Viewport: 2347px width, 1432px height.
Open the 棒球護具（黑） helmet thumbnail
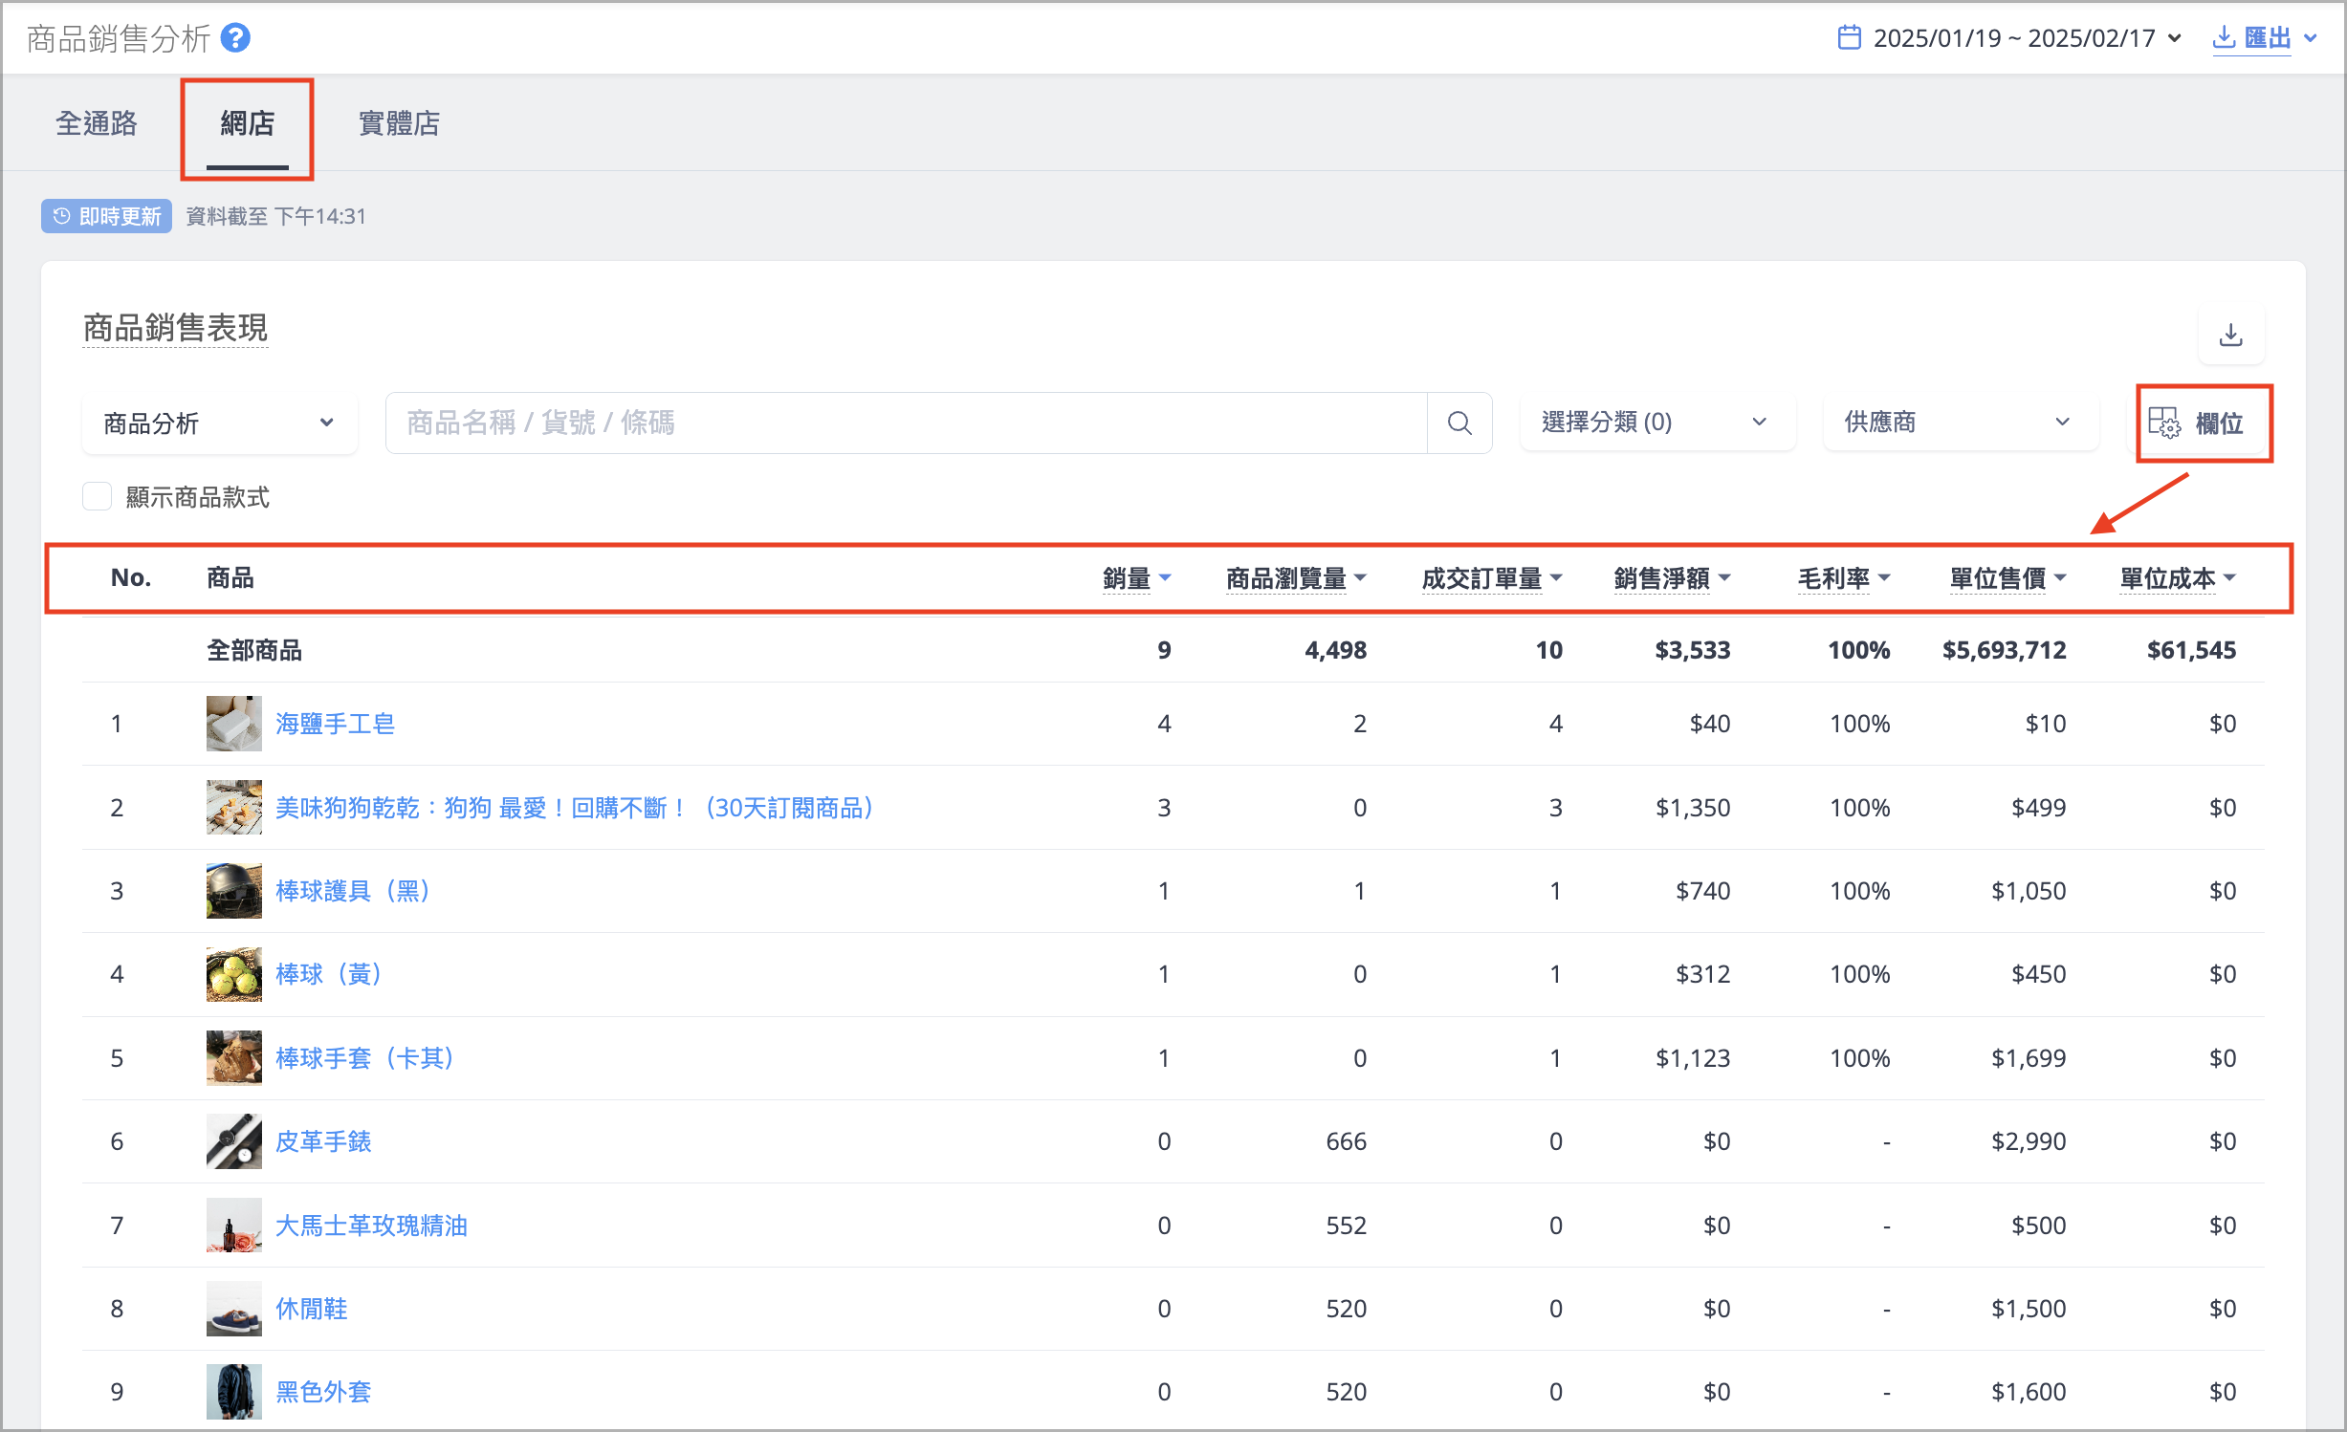233,891
